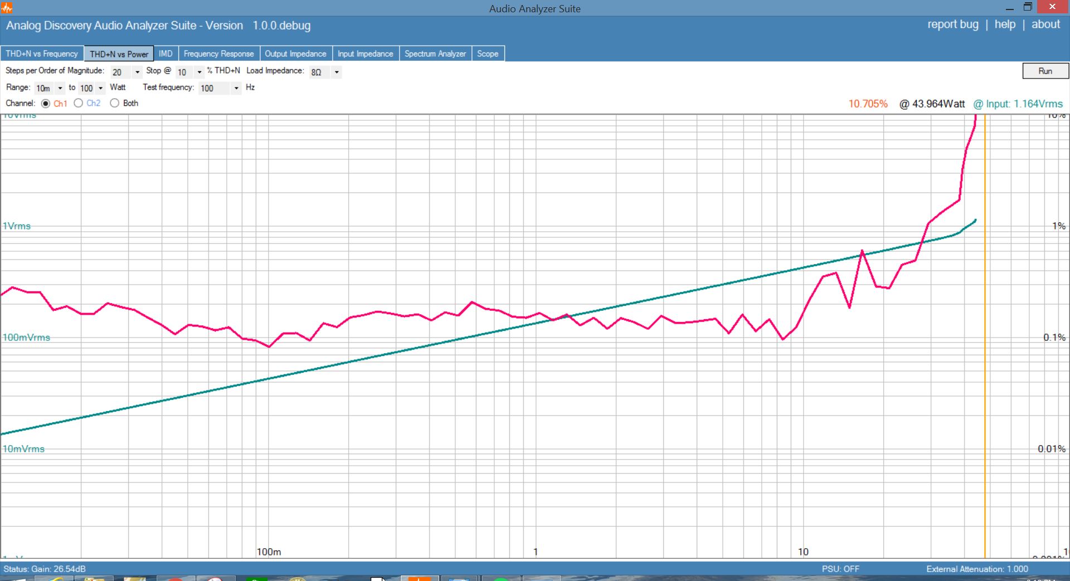
Task: Open the help link
Action: (1005, 25)
